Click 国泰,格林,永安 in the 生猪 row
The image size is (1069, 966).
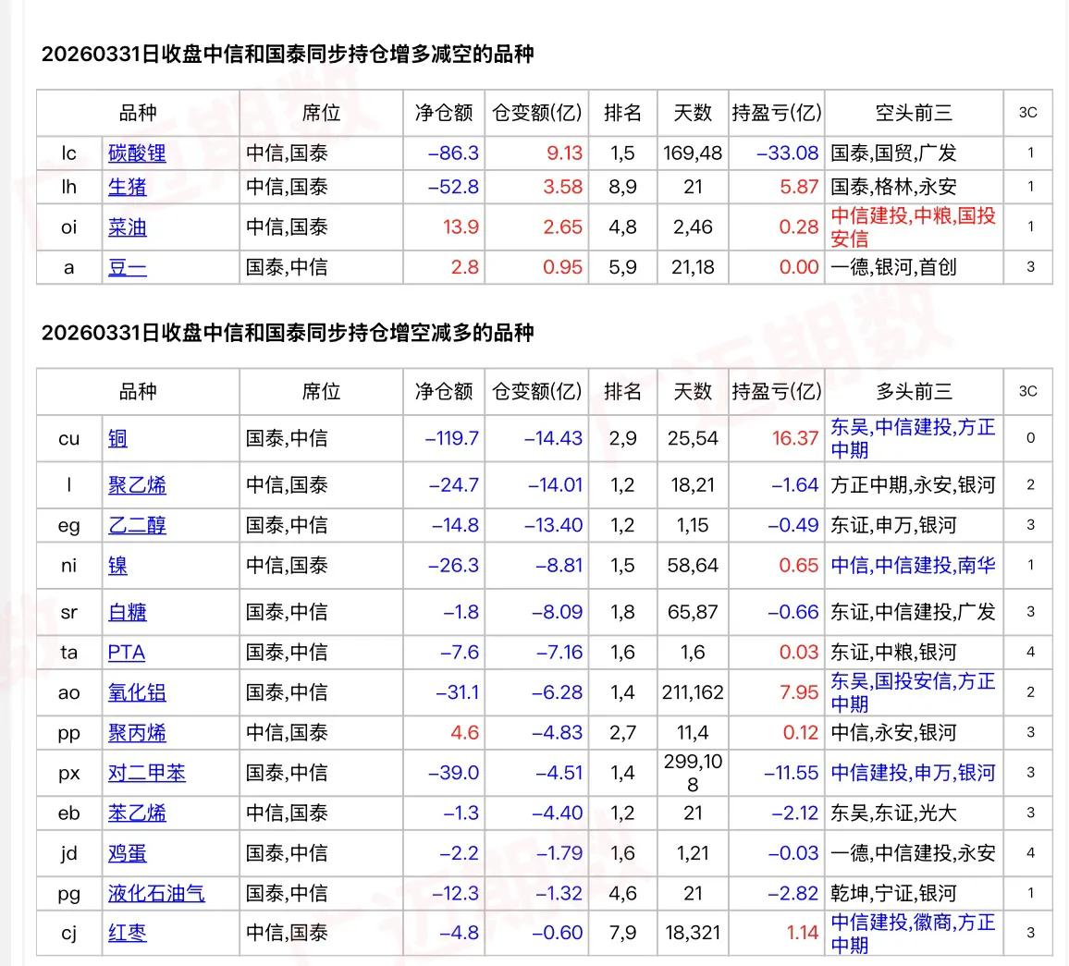(x=893, y=187)
